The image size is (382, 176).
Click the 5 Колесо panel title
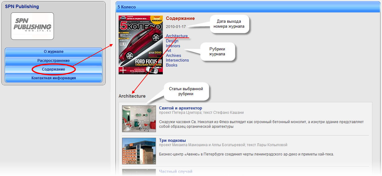(x=127, y=7)
